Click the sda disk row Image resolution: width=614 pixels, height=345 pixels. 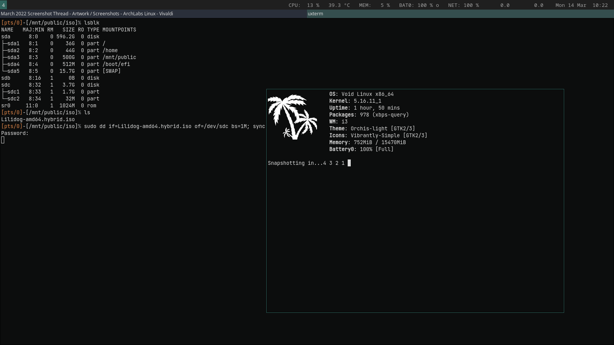50,36
